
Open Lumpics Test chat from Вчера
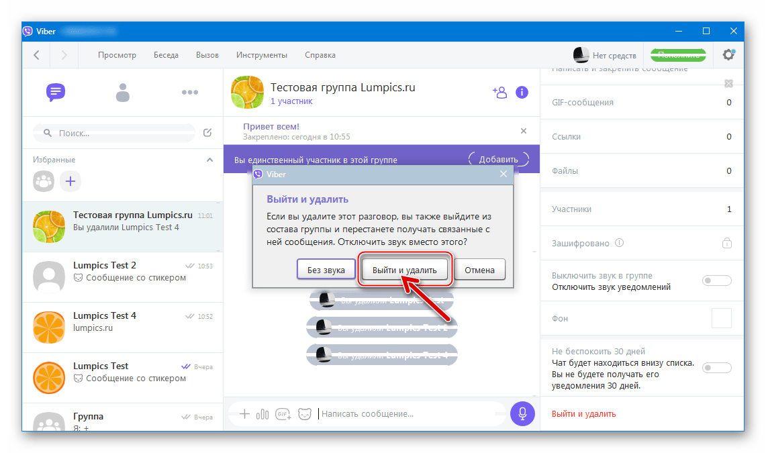pos(123,378)
